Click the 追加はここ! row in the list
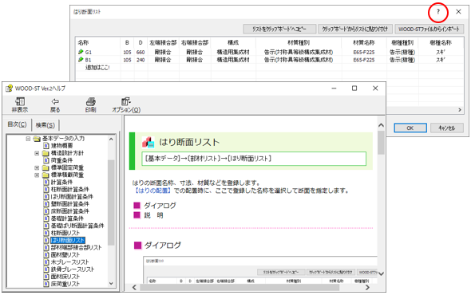Image resolution: width=471 pixels, height=295 pixels. 97,68
